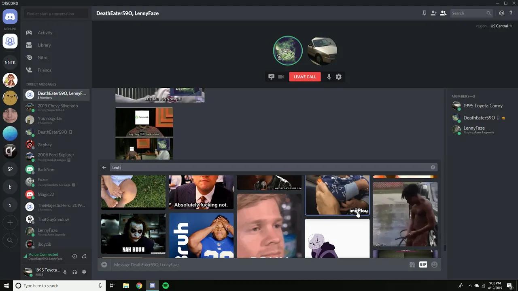Open the SP server
Image resolution: width=518 pixels, height=291 pixels.
click(10, 169)
